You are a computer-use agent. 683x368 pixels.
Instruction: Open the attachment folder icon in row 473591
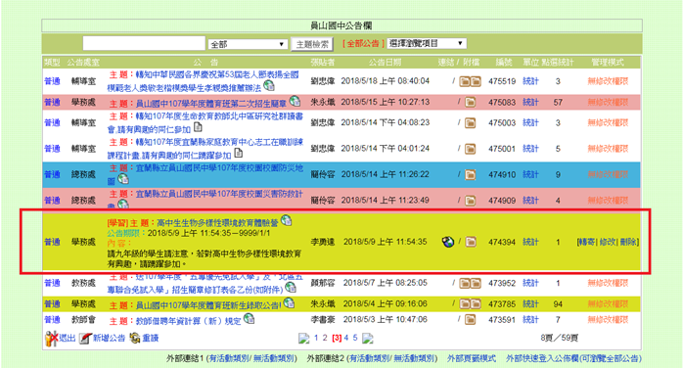tap(470, 320)
